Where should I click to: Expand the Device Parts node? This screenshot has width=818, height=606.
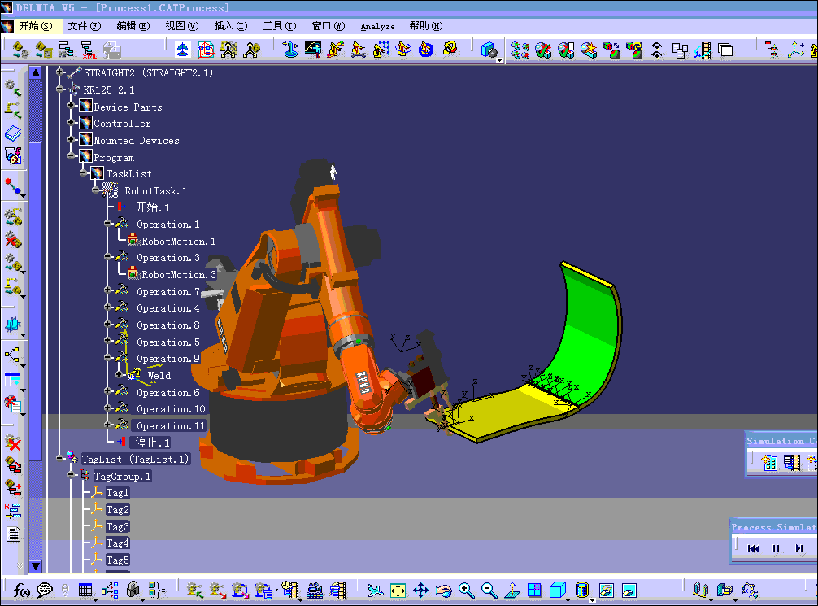(72, 106)
